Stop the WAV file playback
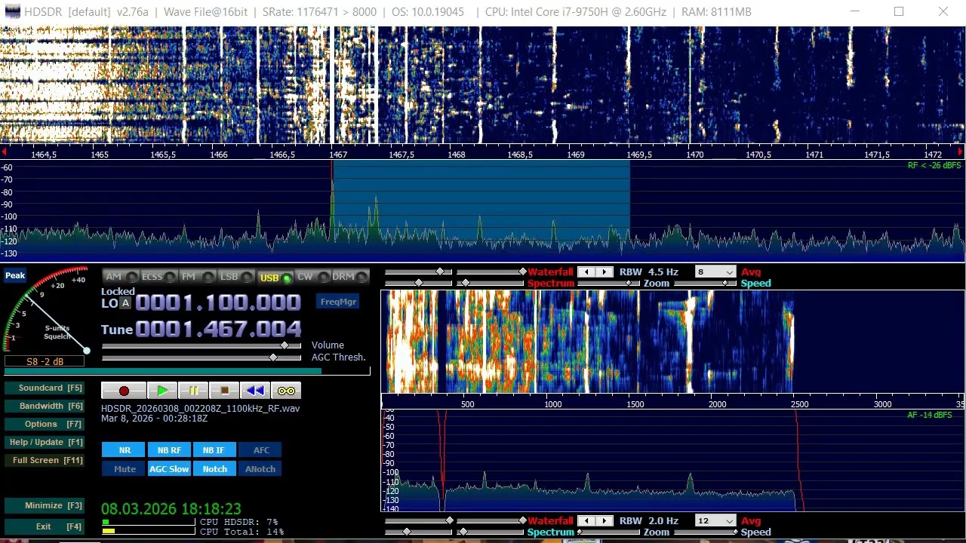 coord(224,391)
